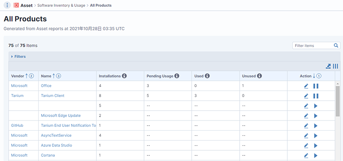Start usage tracking for Microsoft Edge Update
Image resolution: width=343 pixels, height=161 pixels.
pyautogui.click(x=316, y=116)
